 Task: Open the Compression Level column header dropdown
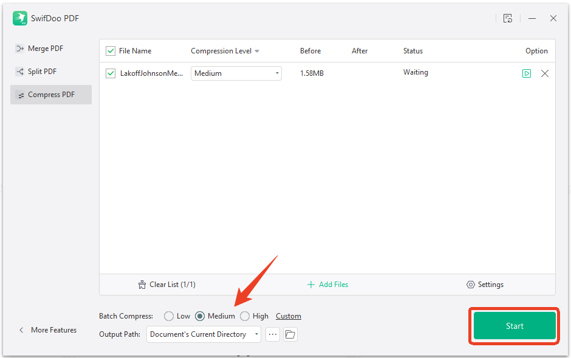coord(257,51)
